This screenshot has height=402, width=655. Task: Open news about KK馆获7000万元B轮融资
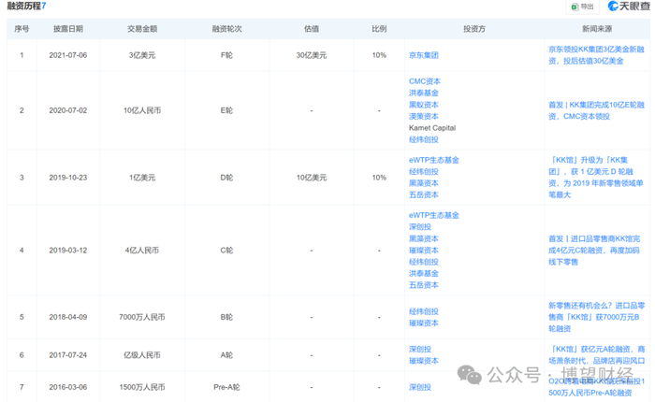tap(596, 317)
